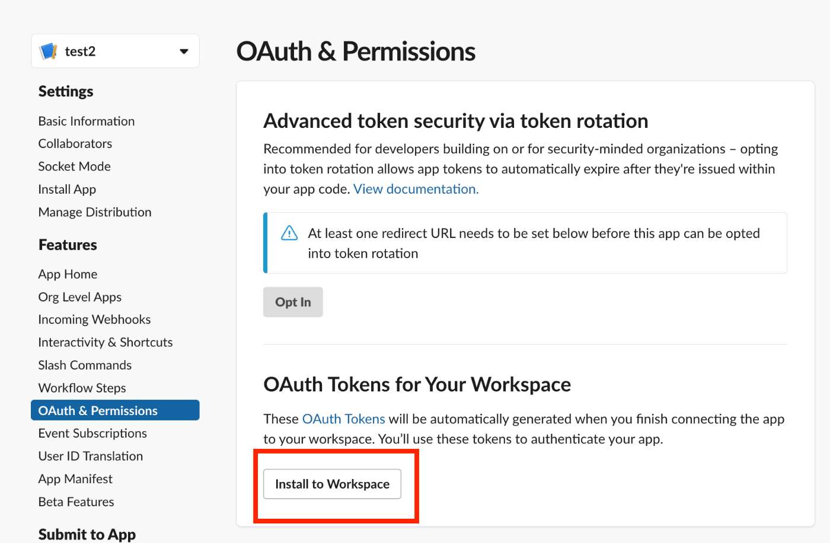Select Workflow Steps in sidebar
Image resolution: width=830 pixels, height=543 pixels.
(x=82, y=388)
